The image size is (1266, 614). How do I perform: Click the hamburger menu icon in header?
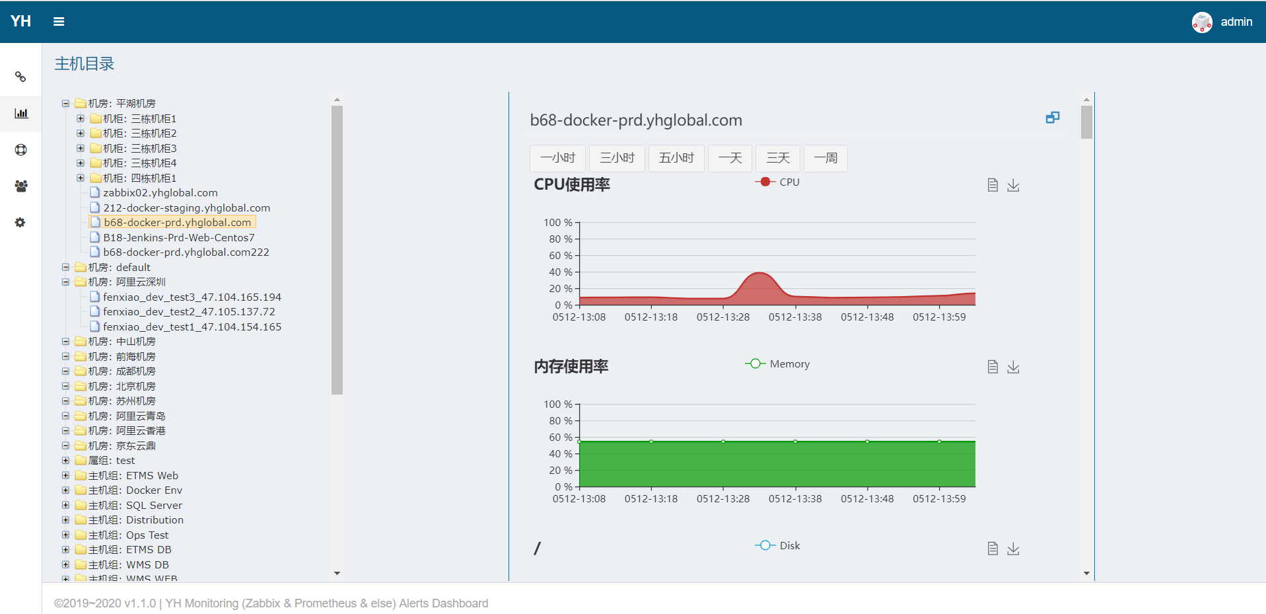[59, 22]
